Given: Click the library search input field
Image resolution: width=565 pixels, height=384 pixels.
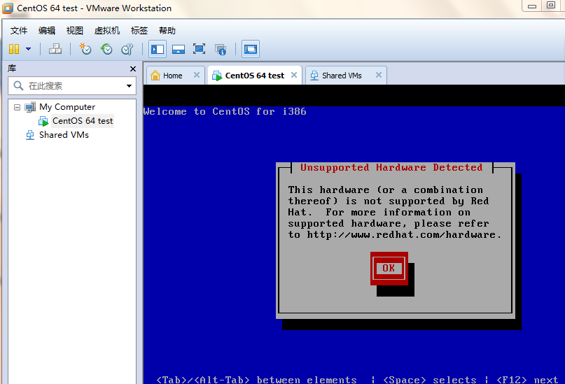Looking at the screenshot, I should tap(72, 85).
